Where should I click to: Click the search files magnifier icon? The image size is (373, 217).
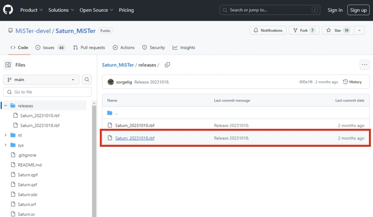tap(87, 79)
